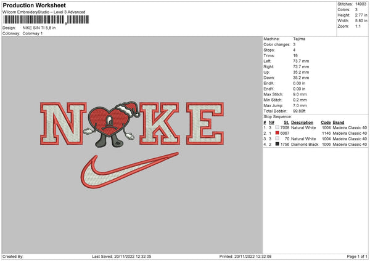Click the Color changes value 3

(294, 44)
